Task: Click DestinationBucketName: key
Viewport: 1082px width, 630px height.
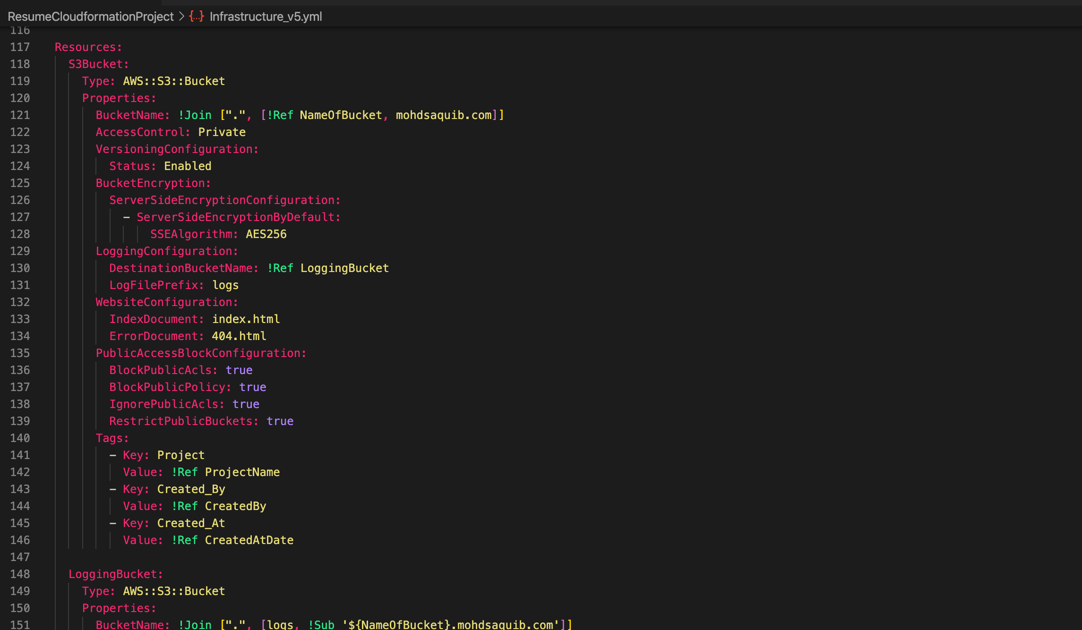Action: [184, 268]
